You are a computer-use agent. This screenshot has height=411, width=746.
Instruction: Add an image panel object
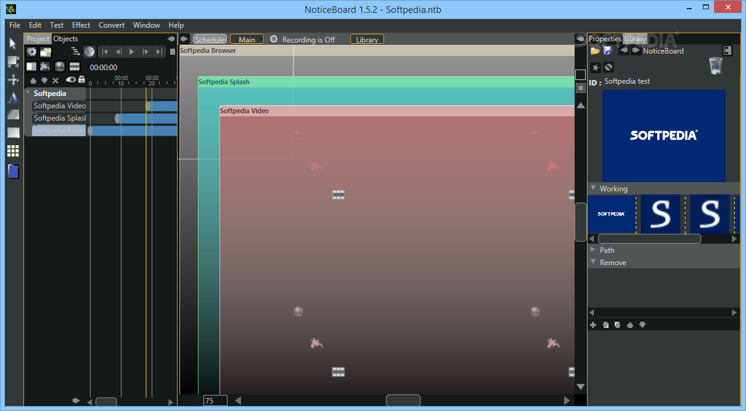coord(31,66)
